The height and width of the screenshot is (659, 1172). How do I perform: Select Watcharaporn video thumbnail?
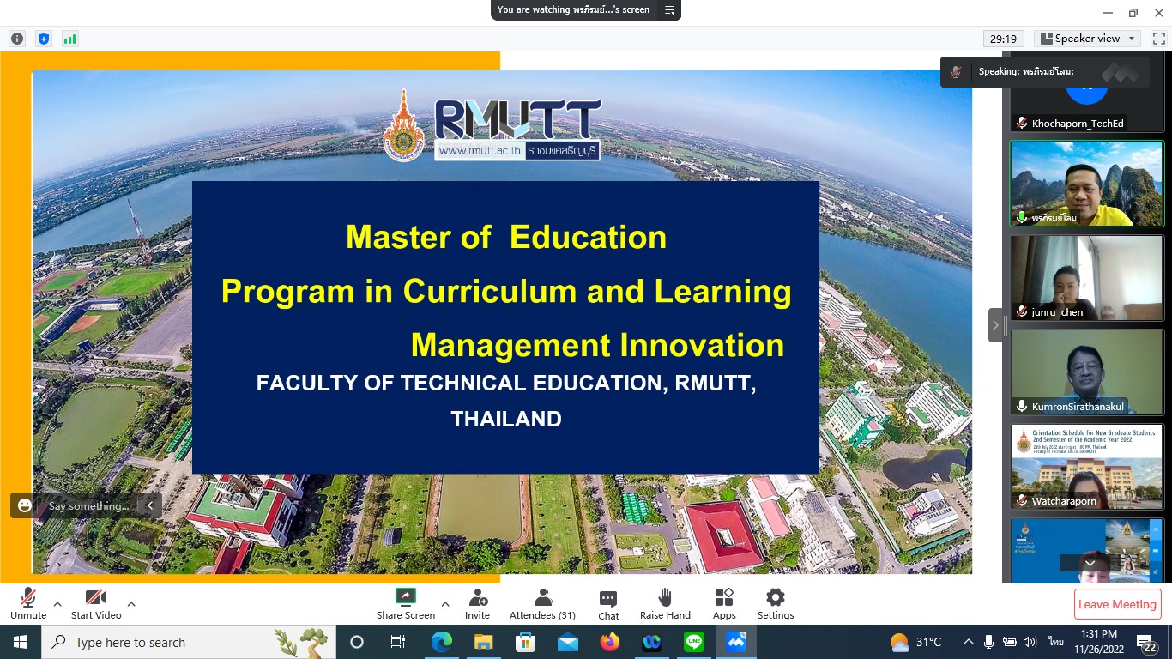[1087, 467]
